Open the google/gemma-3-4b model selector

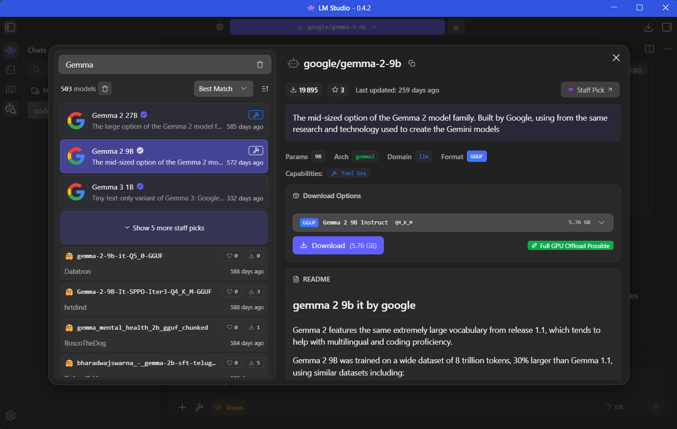338,27
